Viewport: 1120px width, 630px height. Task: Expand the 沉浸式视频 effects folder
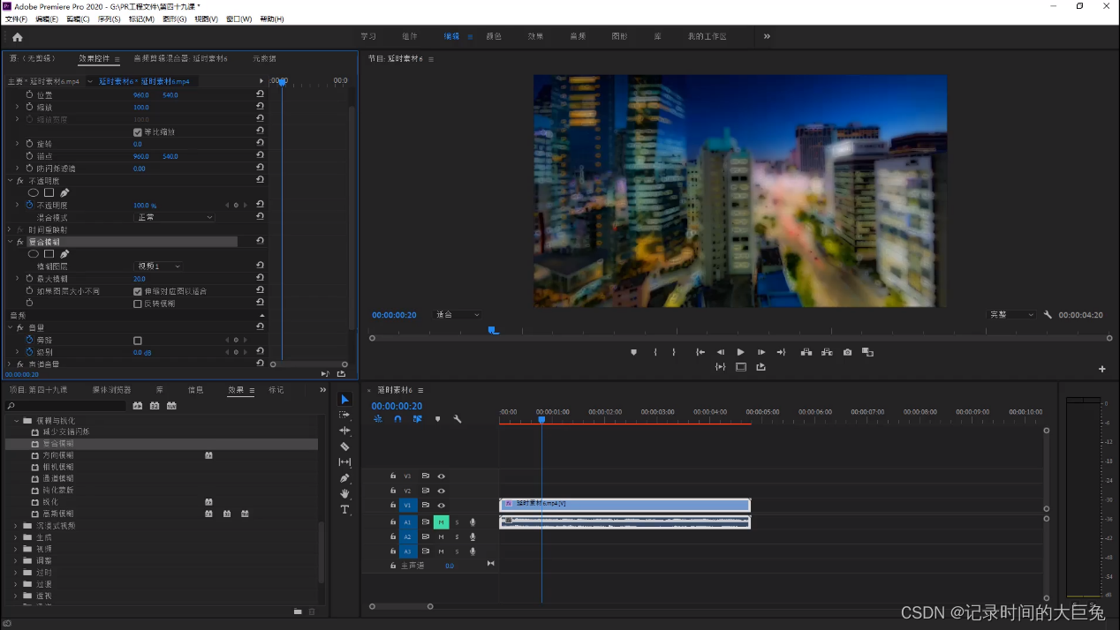pos(16,526)
